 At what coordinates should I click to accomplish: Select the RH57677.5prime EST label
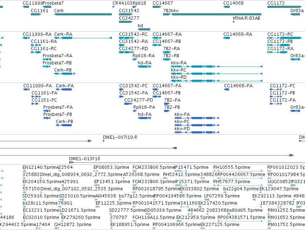point(232,182)
